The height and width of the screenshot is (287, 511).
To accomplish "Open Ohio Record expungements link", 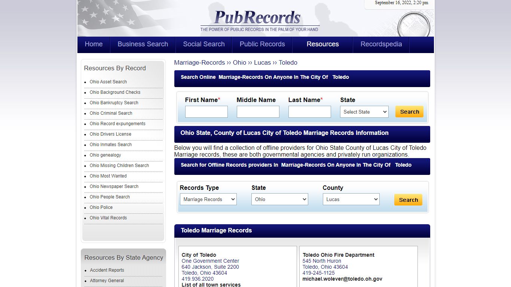I will tap(117, 124).
